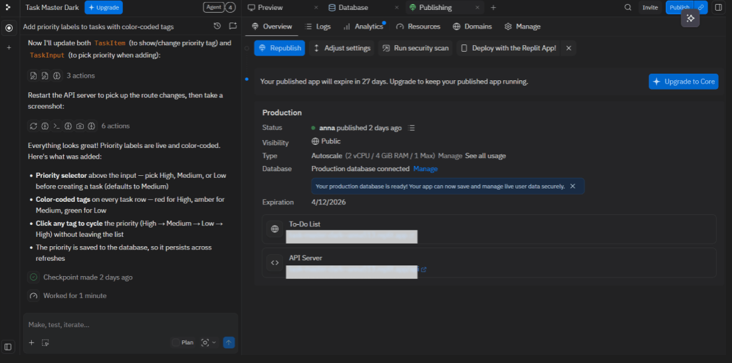Open the Overview sub-tab
Screen dimensions: 732x363
(x=272, y=27)
